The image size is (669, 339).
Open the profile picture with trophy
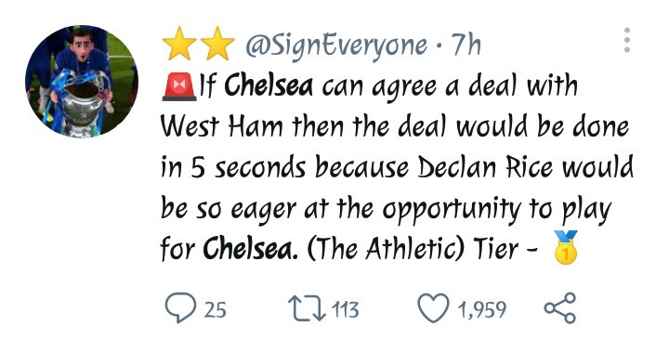point(82,82)
